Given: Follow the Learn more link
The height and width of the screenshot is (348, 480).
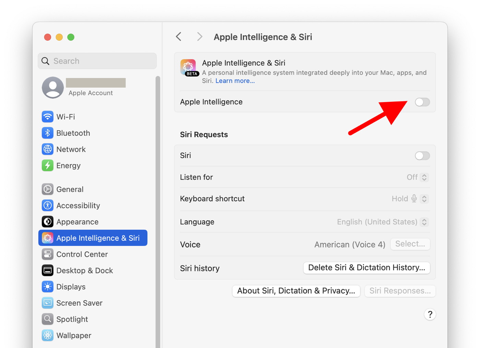Looking at the screenshot, I should (235, 81).
